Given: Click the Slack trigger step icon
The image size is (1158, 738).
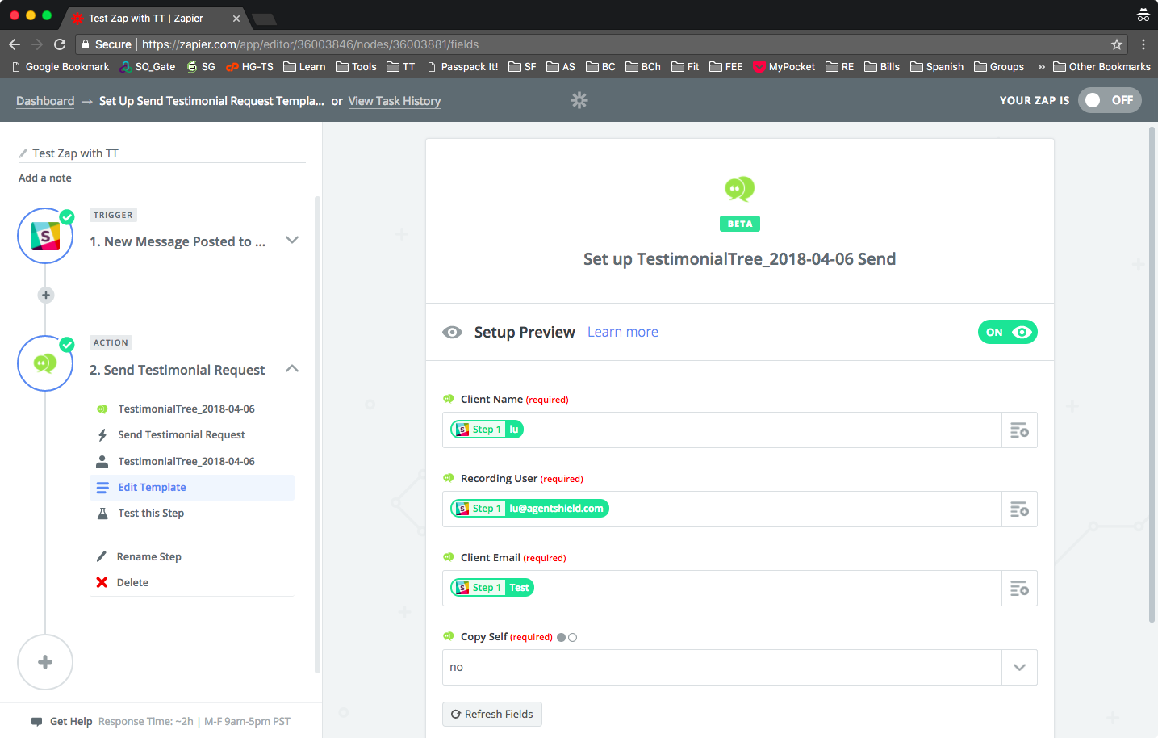Looking at the screenshot, I should pos(45,236).
